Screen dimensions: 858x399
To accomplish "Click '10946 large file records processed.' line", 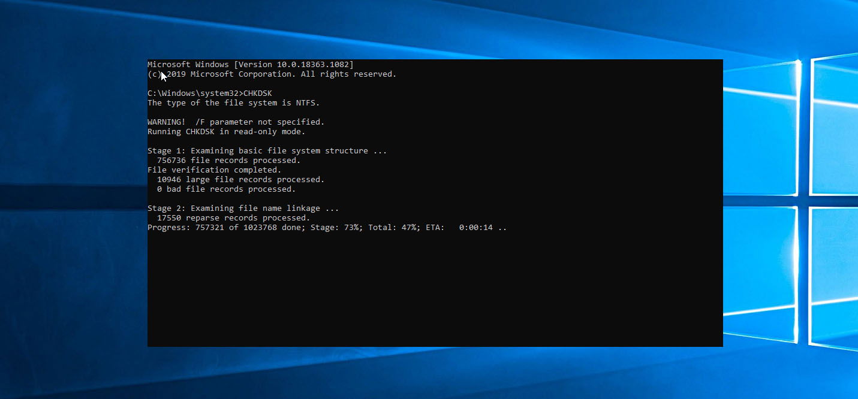I will click(241, 180).
